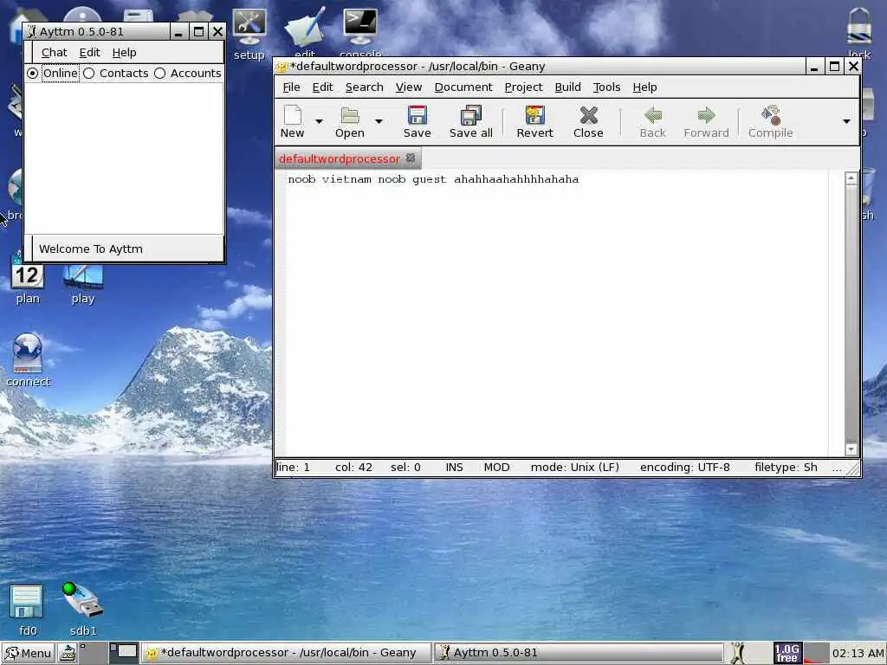
Task: Click the INS indicator in Geany status bar
Action: 454,468
